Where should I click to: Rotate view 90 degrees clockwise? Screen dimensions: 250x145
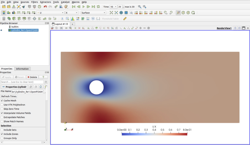click(x=166, y=13)
